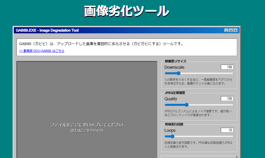
Task: Click the 再帰実行回数 group title
Action: (174, 124)
